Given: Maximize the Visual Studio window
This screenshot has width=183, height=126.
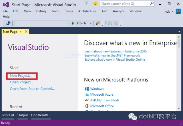Looking at the screenshot, I should 169,4.
